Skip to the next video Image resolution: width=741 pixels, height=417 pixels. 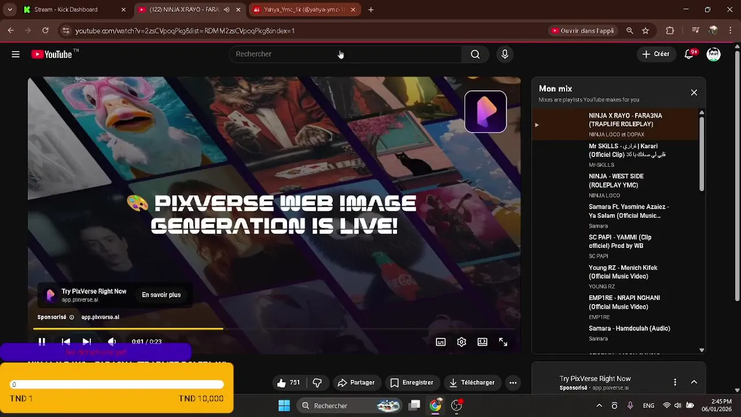point(87,342)
